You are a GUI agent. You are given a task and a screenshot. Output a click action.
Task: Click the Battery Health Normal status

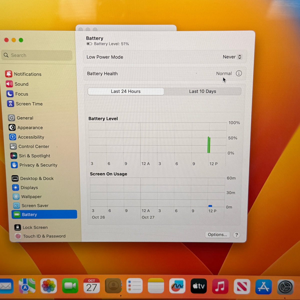pyautogui.click(x=224, y=73)
